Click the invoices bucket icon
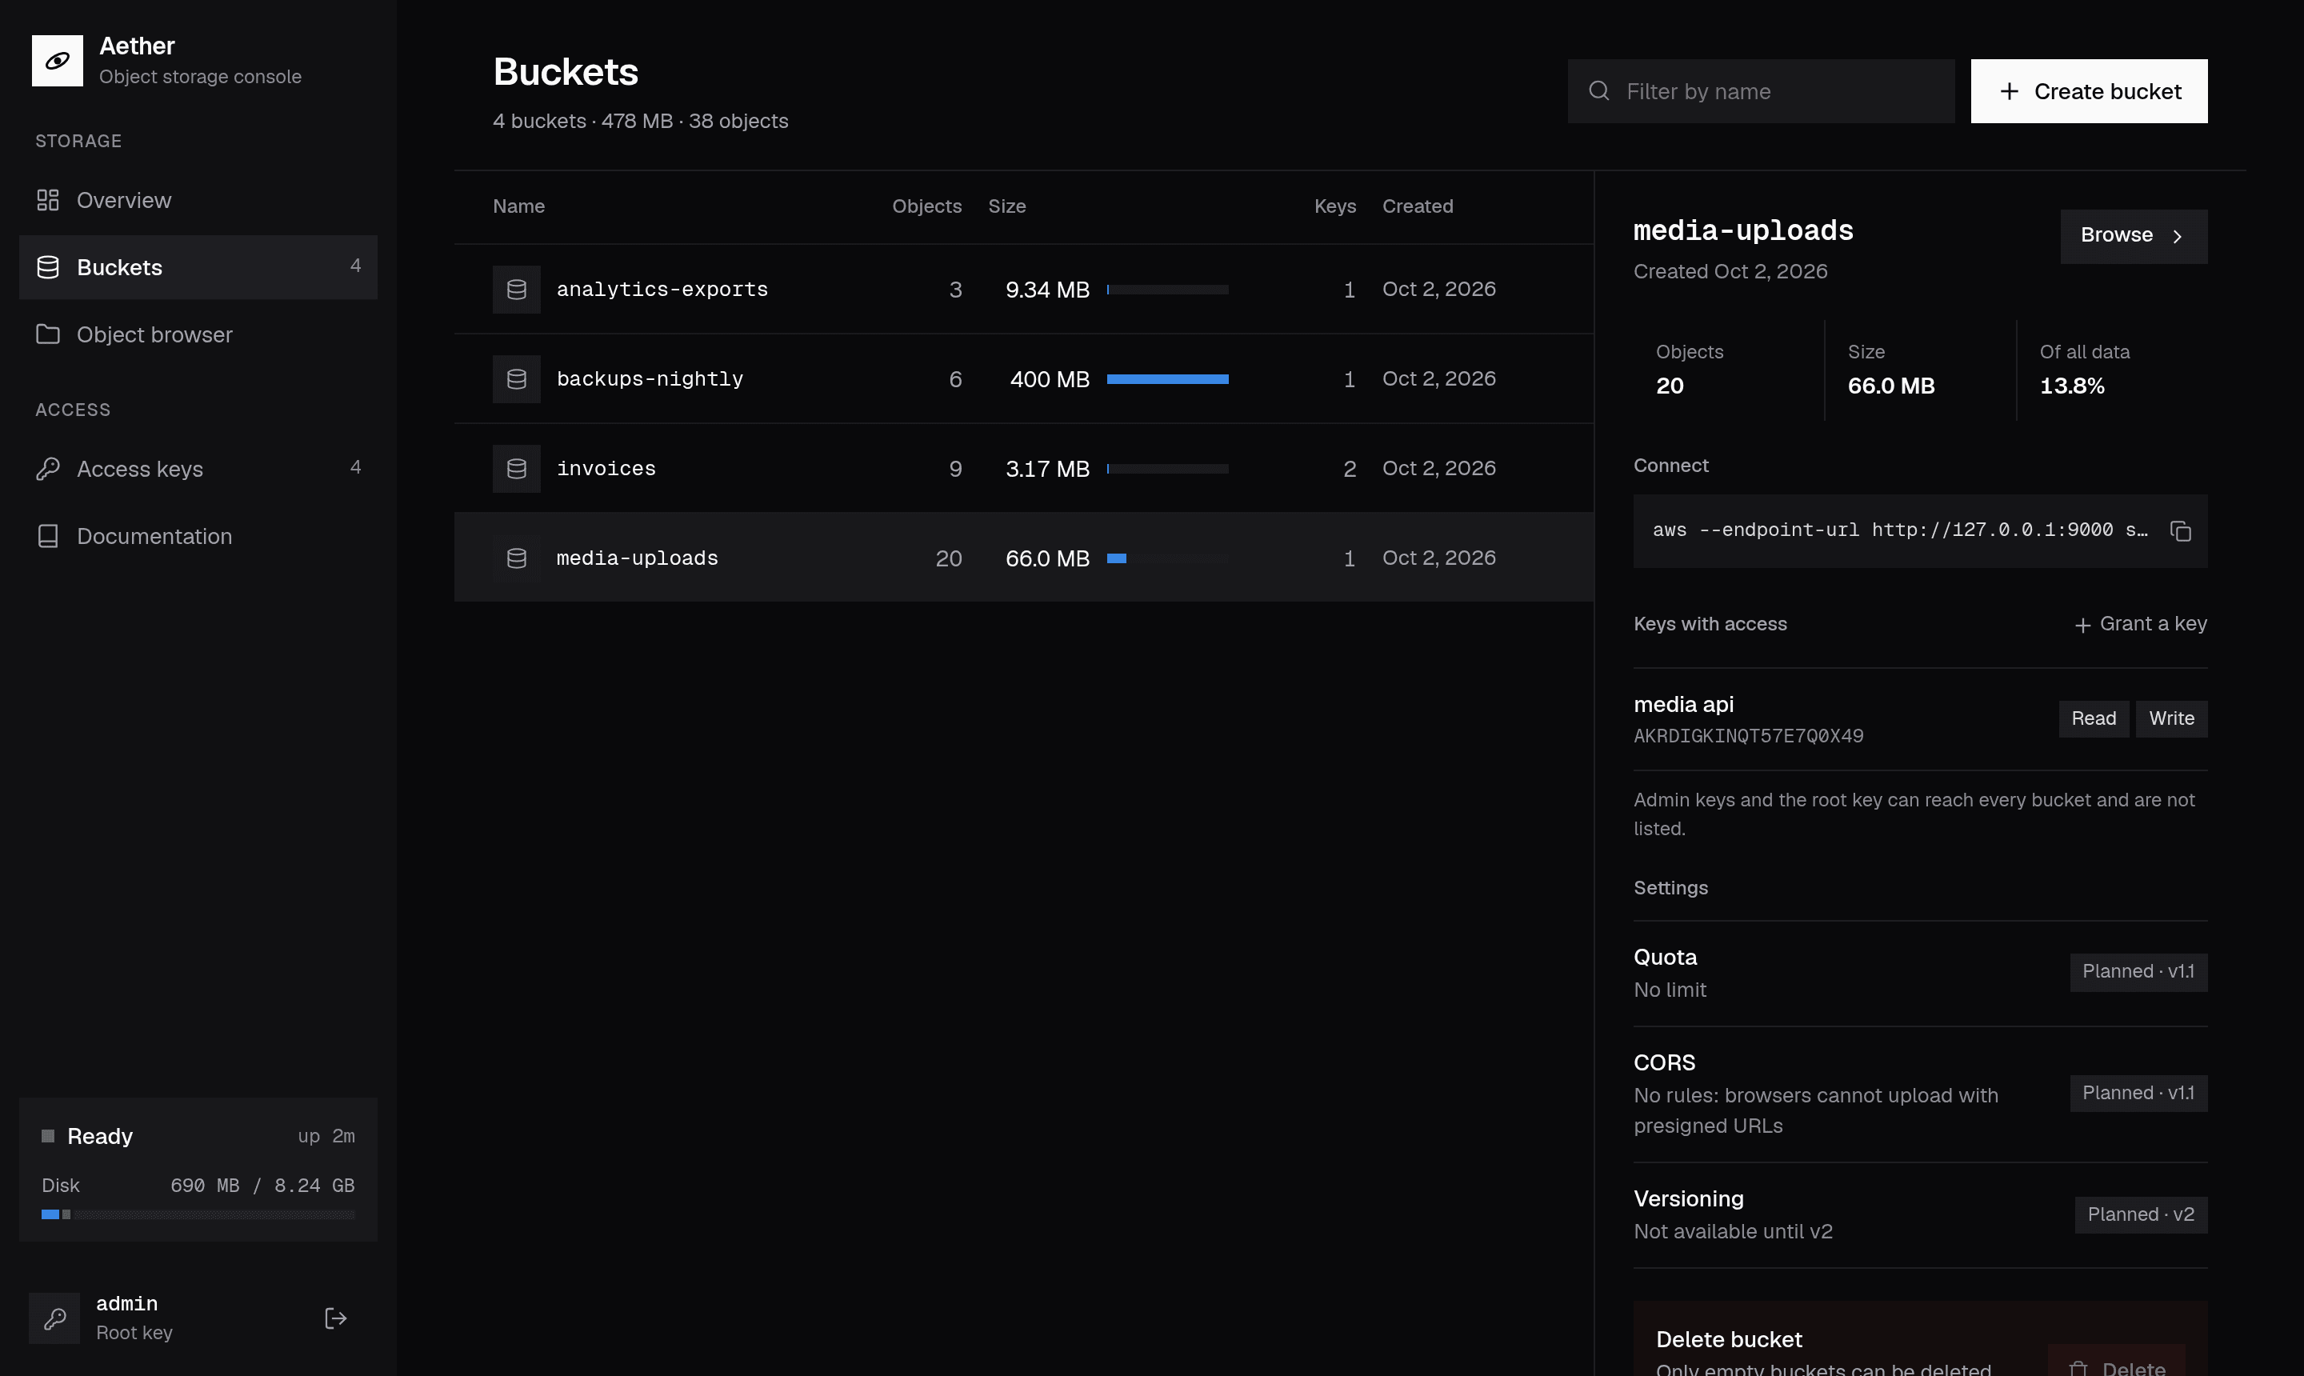Viewport: 2304px width, 1376px height. [x=517, y=468]
